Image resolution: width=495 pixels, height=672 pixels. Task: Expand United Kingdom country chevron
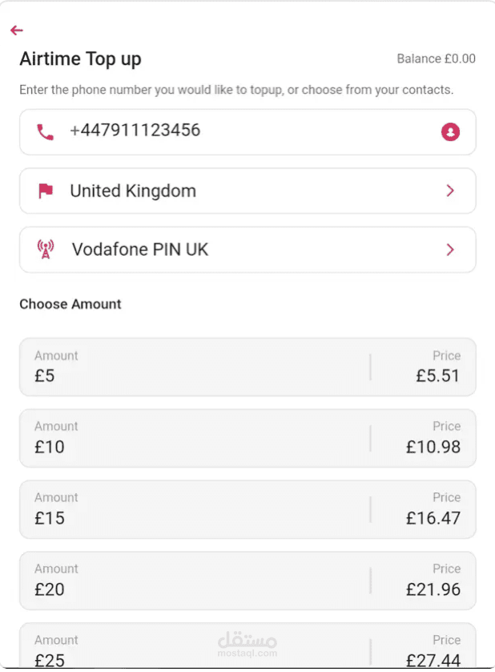pos(450,191)
